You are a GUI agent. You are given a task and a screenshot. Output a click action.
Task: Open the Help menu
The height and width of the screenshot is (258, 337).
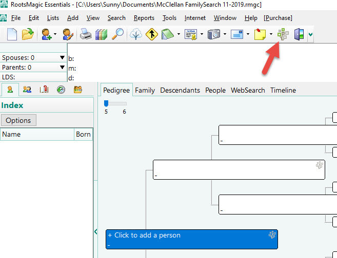[251, 18]
